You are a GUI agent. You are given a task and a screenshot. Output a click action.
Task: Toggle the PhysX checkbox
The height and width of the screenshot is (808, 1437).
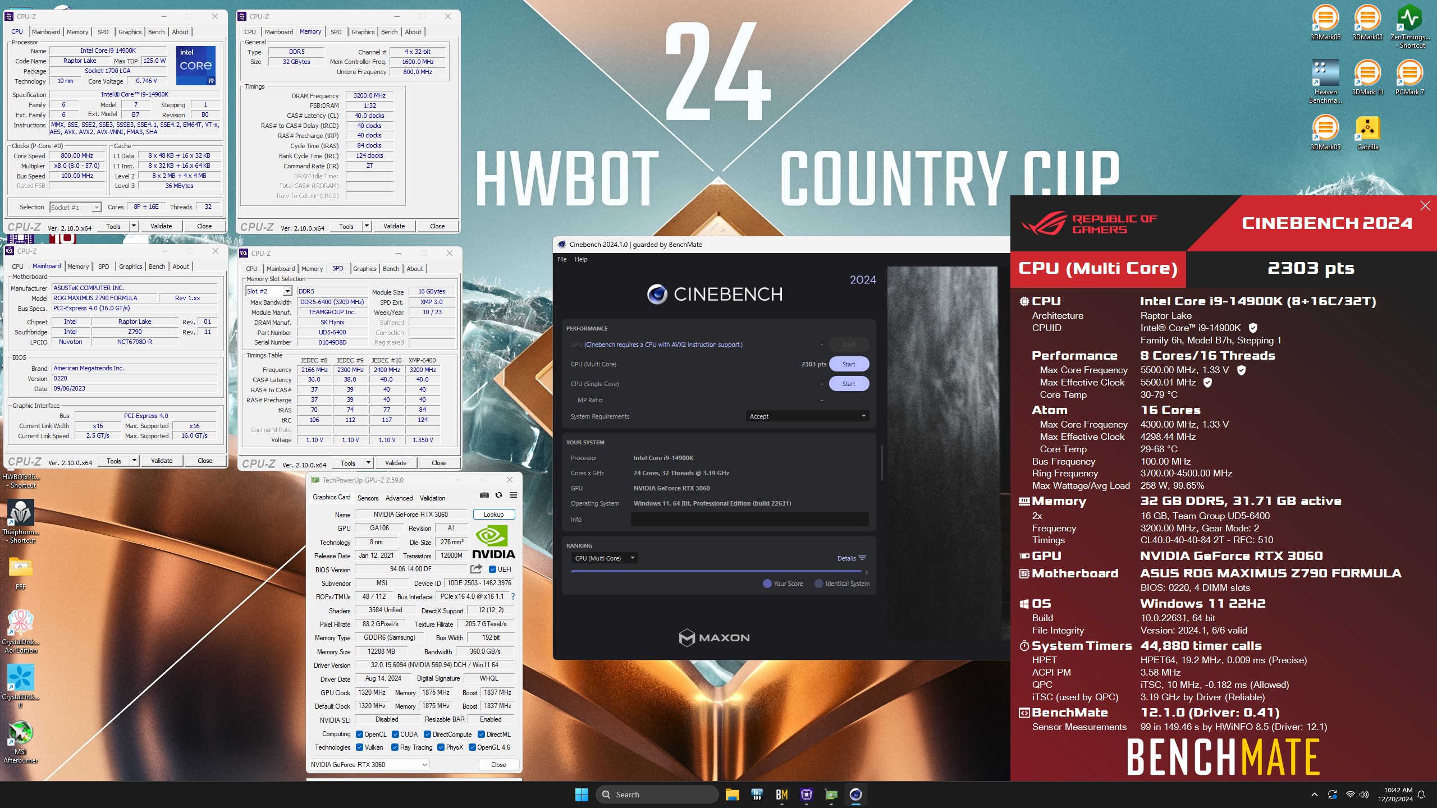coord(441,747)
